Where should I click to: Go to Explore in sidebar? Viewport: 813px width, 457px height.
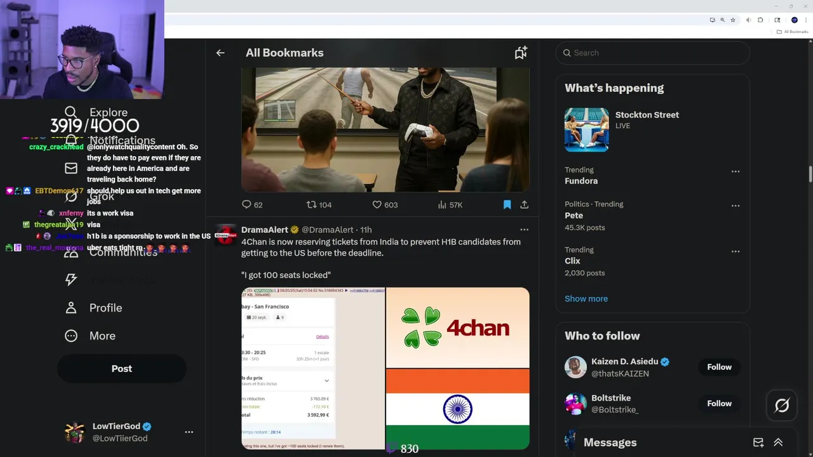pyautogui.click(x=109, y=112)
